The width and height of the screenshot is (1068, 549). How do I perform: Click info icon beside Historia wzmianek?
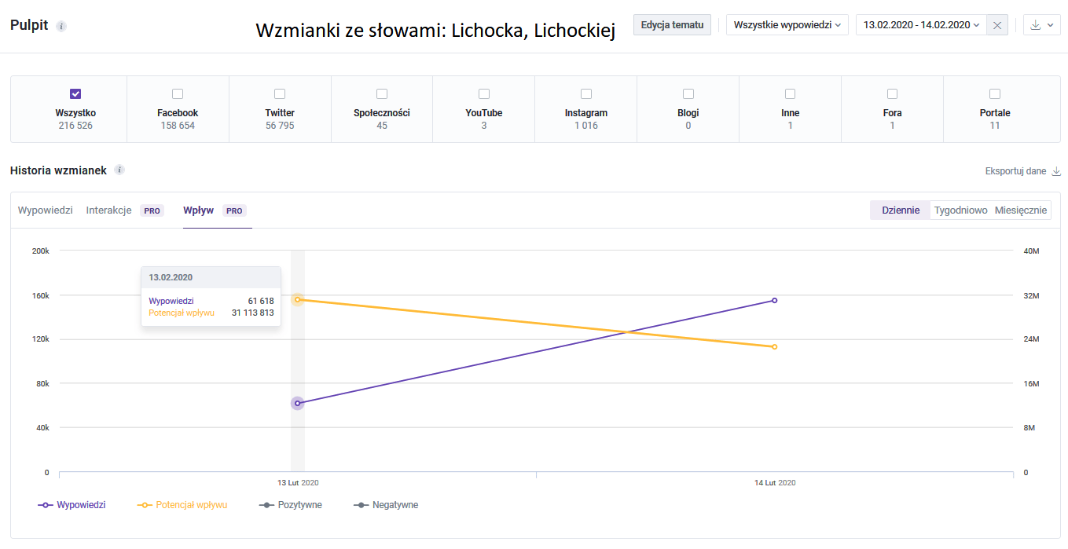pos(119,170)
